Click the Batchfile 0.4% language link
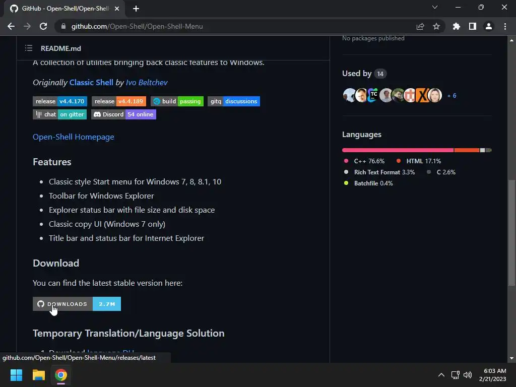Viewport: 516px width, 387px height. [368, 183]
